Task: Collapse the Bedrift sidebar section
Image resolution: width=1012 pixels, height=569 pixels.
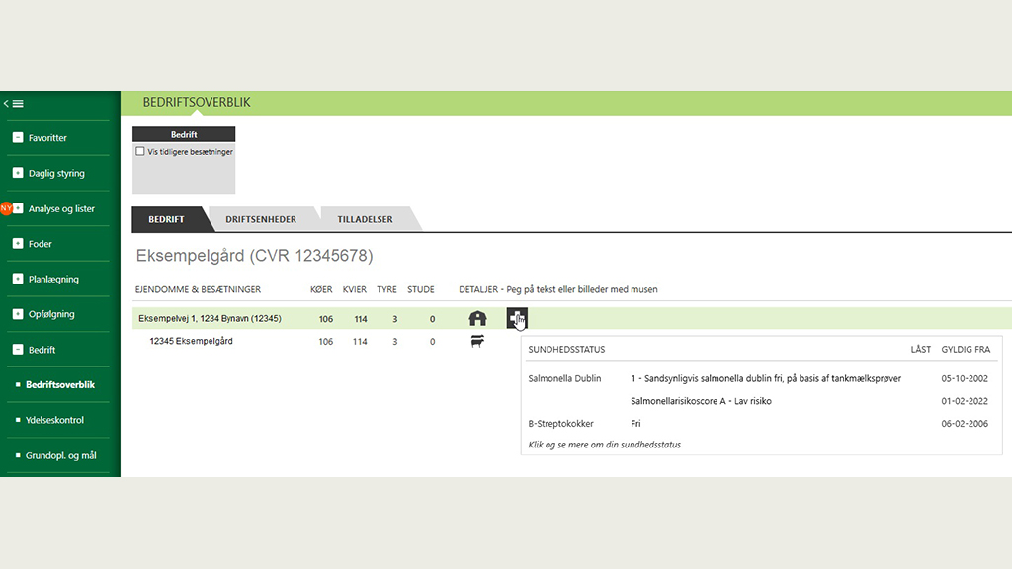Action: [18, 350]
